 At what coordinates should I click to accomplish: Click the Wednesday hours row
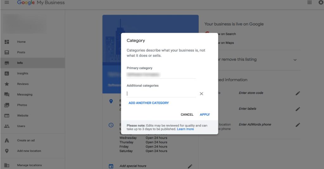pyautogui.click(x=143, y=138)
